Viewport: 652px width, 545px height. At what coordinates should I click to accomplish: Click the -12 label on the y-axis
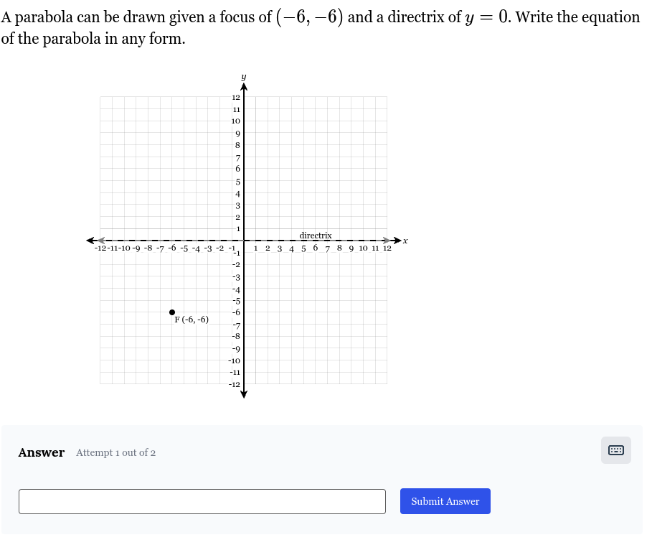point(234,384)
